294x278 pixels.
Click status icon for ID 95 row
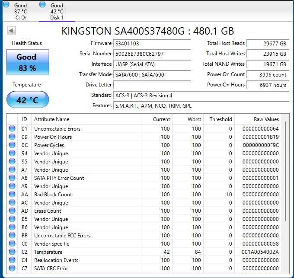[x=12, y=161]
